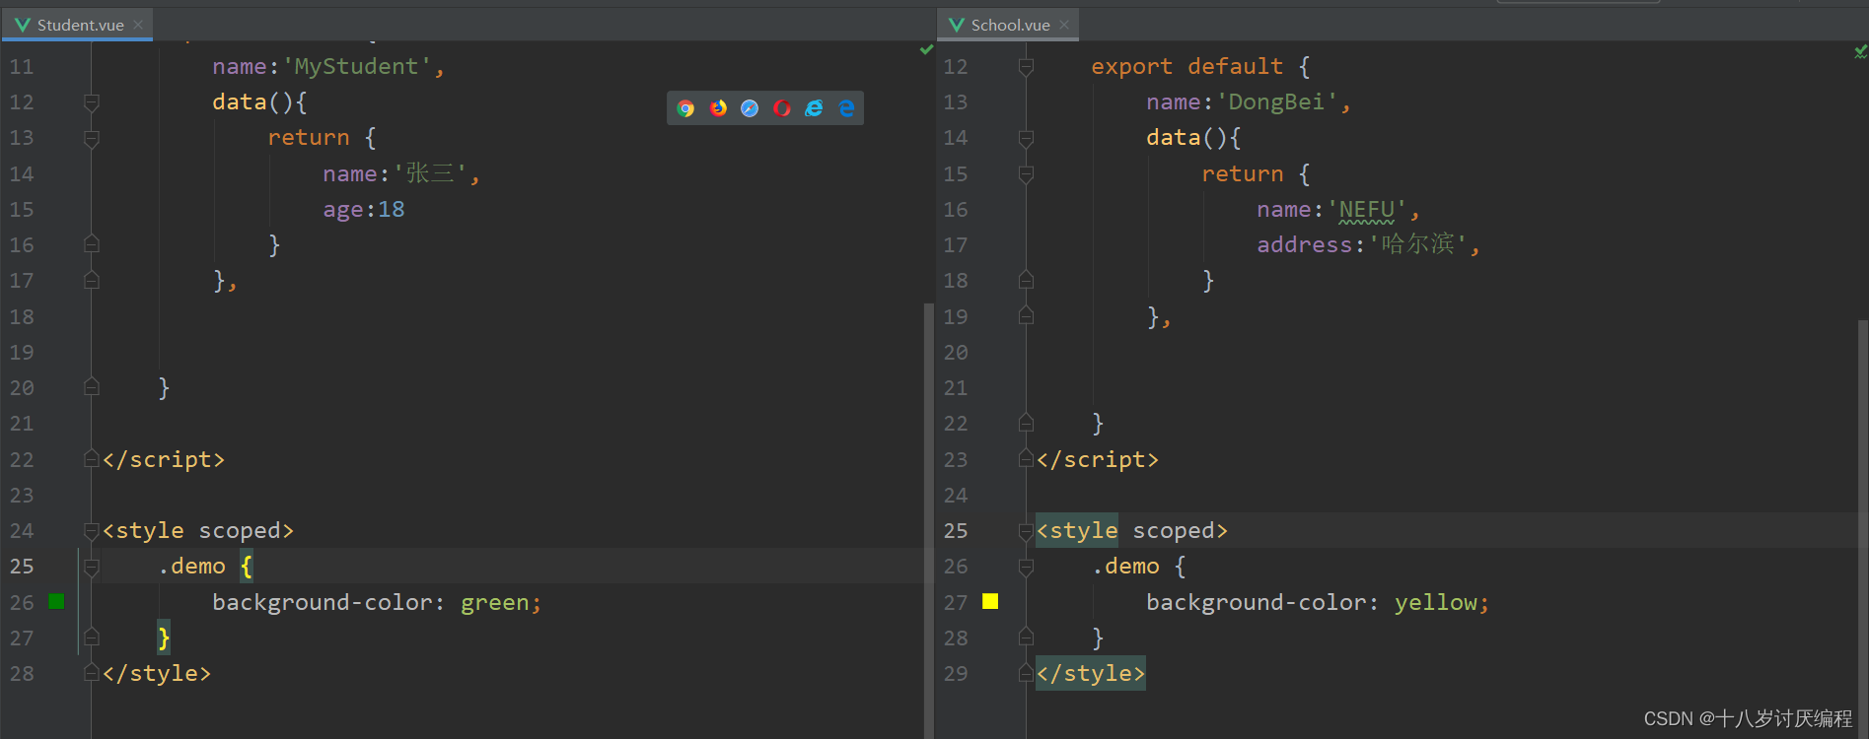Fold marker at School.vue line 18 brace

pos(1026,281)
